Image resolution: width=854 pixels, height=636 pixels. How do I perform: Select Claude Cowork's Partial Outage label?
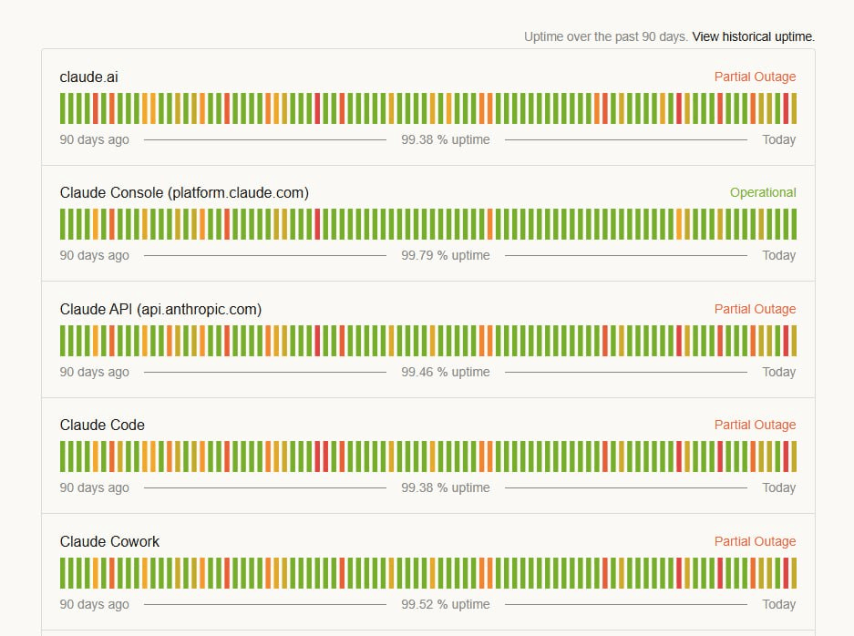(x=755, y=541)
